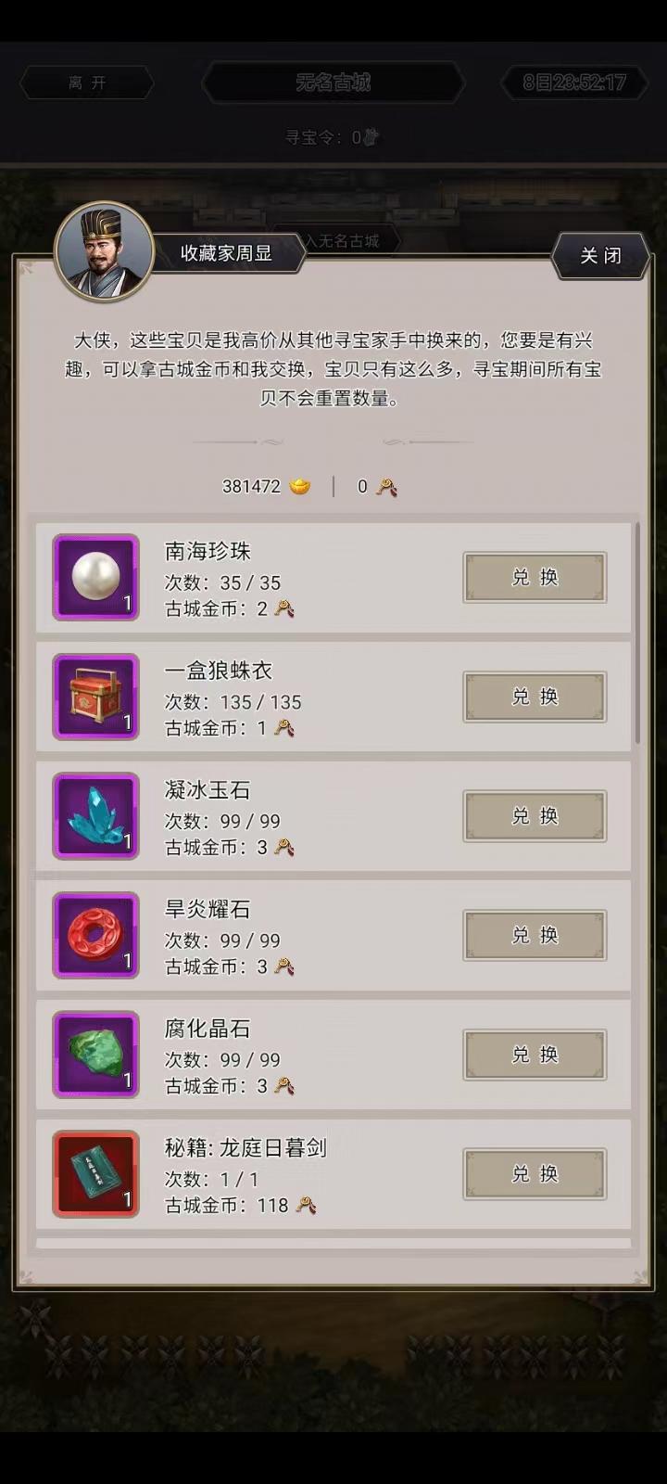The height and width of the screenshot is (1484, 667).
Task: Tap the gold ingot currency icon
Action: [300, 486]
